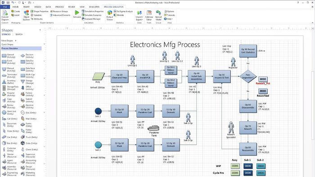This screenshot has width=315, height=177.
Task: Open Shape Properties in the ribbon
Action: pos(40,11)
